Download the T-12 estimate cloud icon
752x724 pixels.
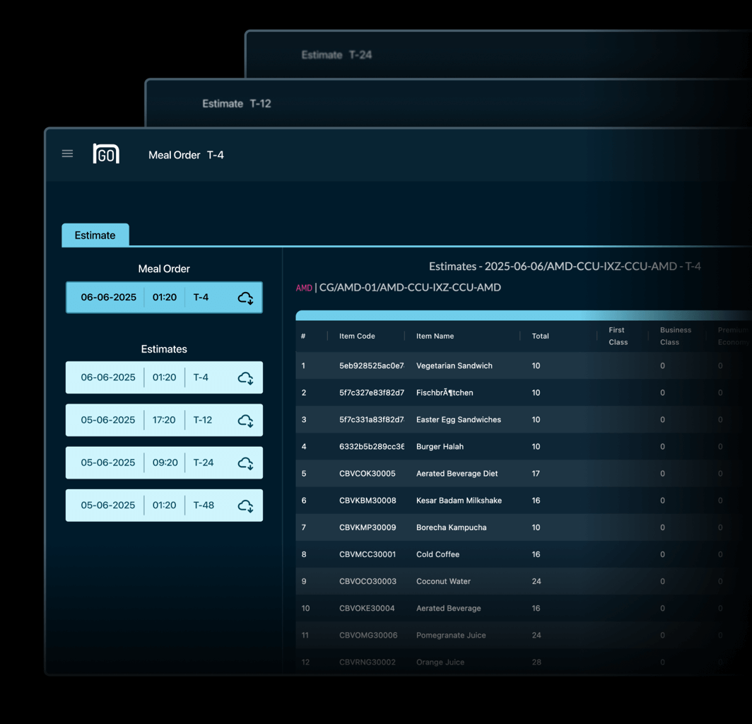pos(245,421)
